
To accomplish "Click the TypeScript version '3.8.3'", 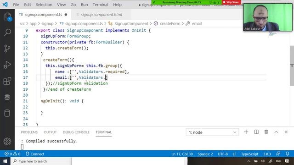I will 267,154.
